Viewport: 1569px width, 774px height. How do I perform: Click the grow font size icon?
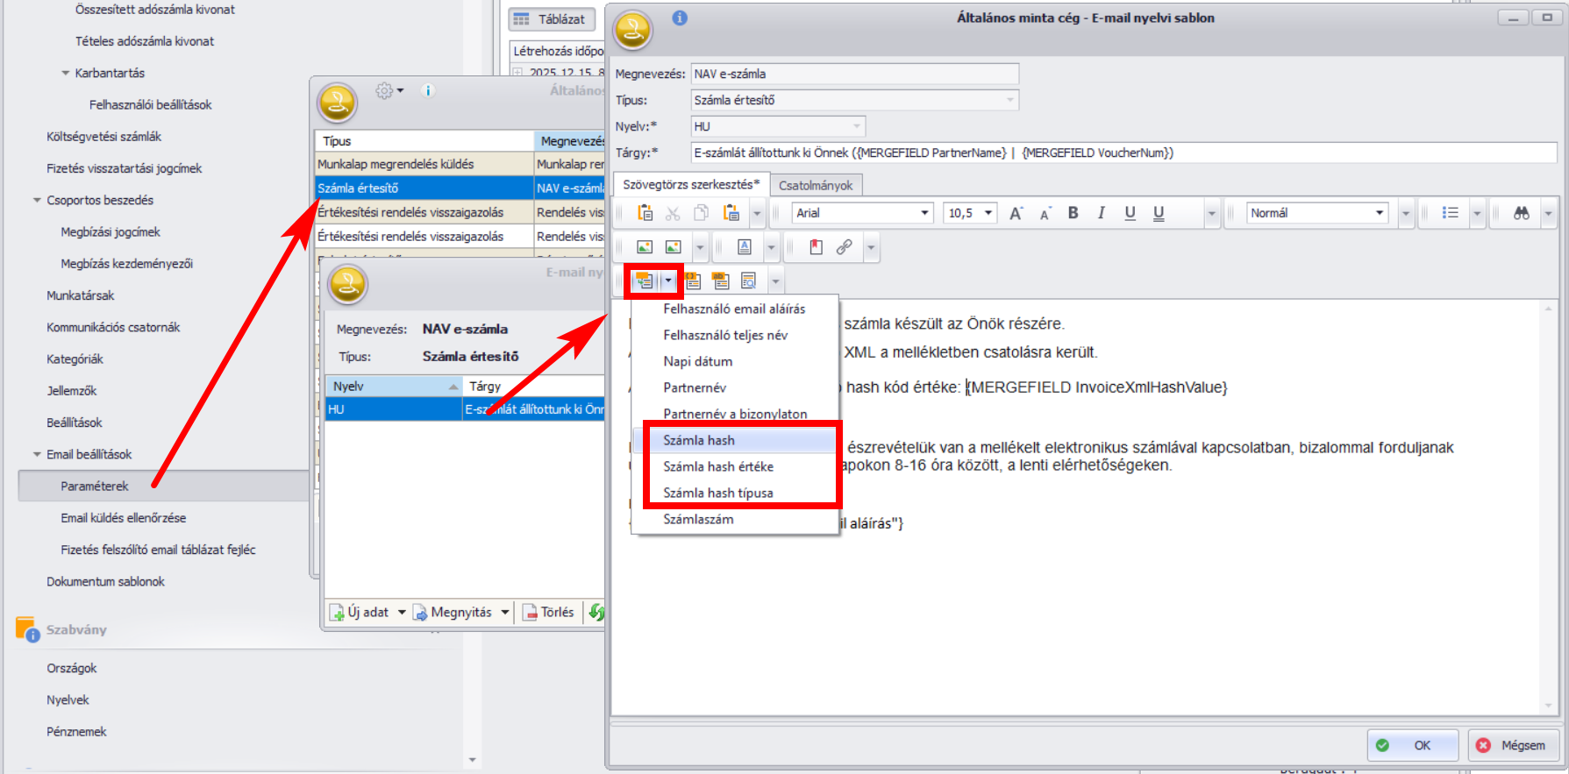click(1016, 213)
